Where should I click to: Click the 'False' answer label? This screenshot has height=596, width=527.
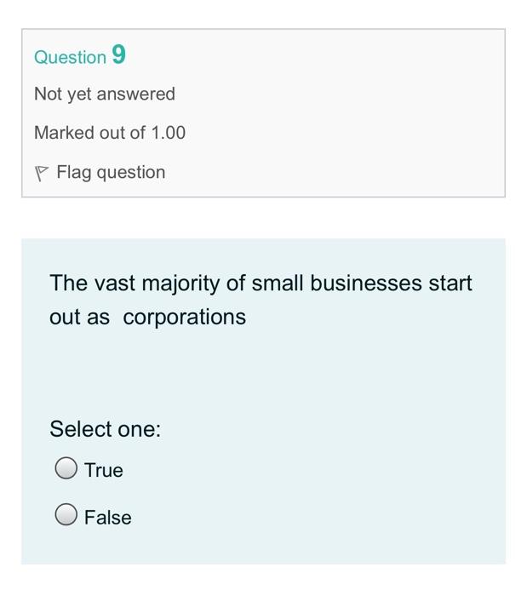[x=108, y=517]
